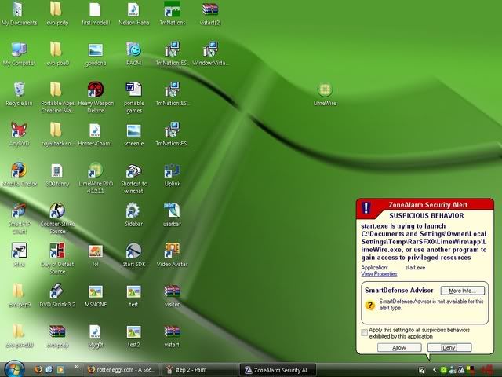This screenshot has width=502, height=377.
Task: Open the My Documents desktop icon
Action: [19, 13]
